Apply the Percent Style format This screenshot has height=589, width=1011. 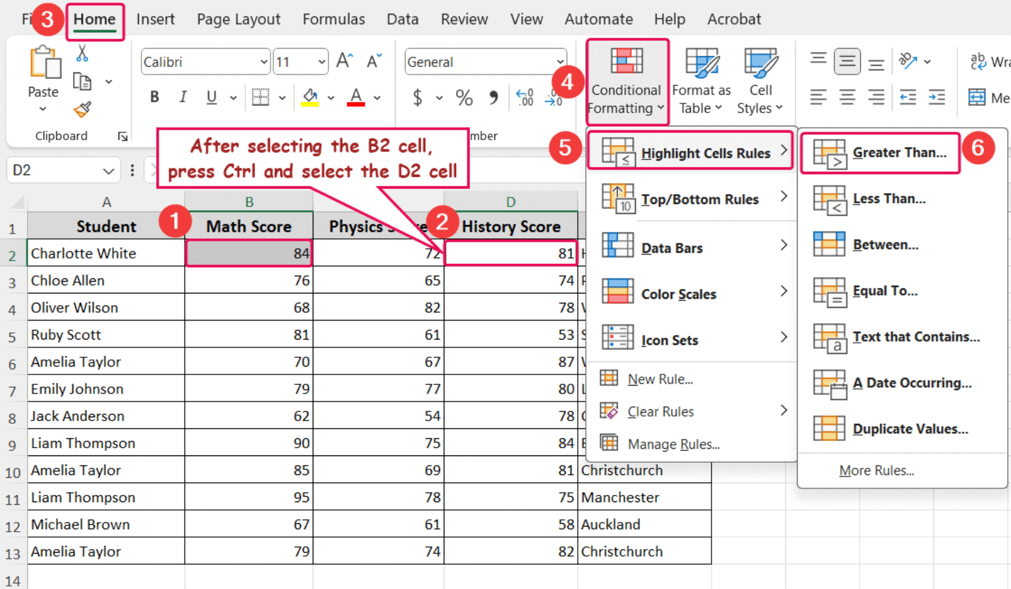coord(463,97)
